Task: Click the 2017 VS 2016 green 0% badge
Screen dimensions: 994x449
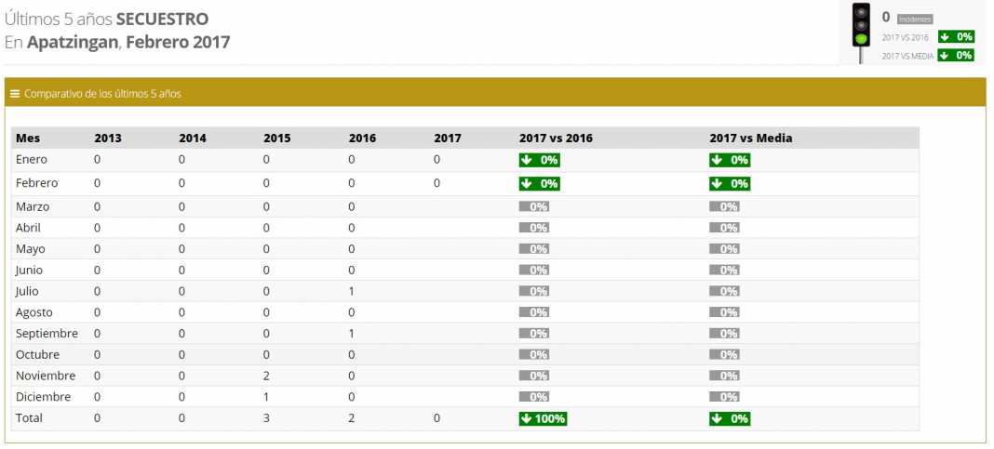Action: click(956, 37)
